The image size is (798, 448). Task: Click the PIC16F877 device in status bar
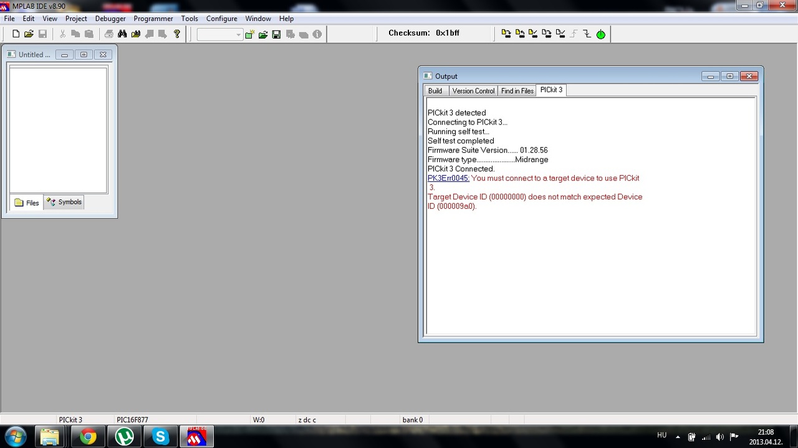[x=132, y=420]
